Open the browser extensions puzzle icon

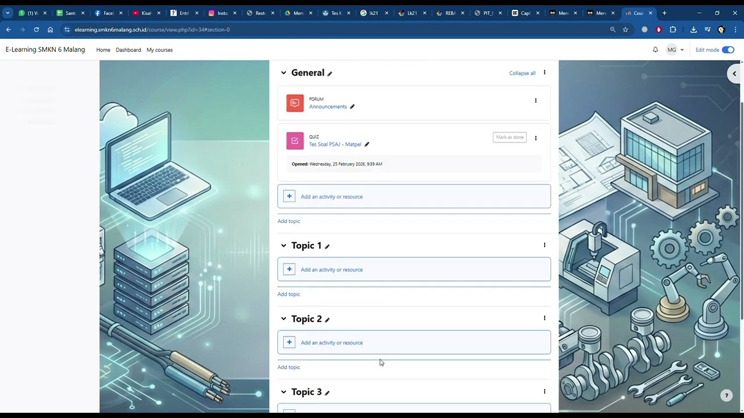[673, 30]
